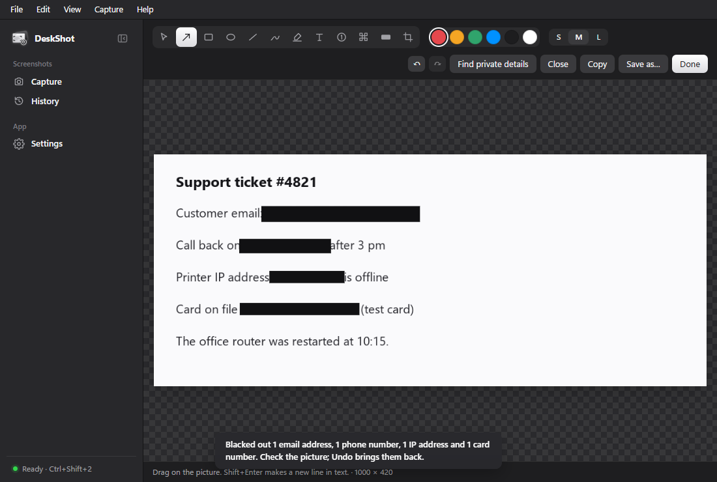This screenshot has width=717, height=482.
Task: Open History in the sidebar
Action: 72,101
